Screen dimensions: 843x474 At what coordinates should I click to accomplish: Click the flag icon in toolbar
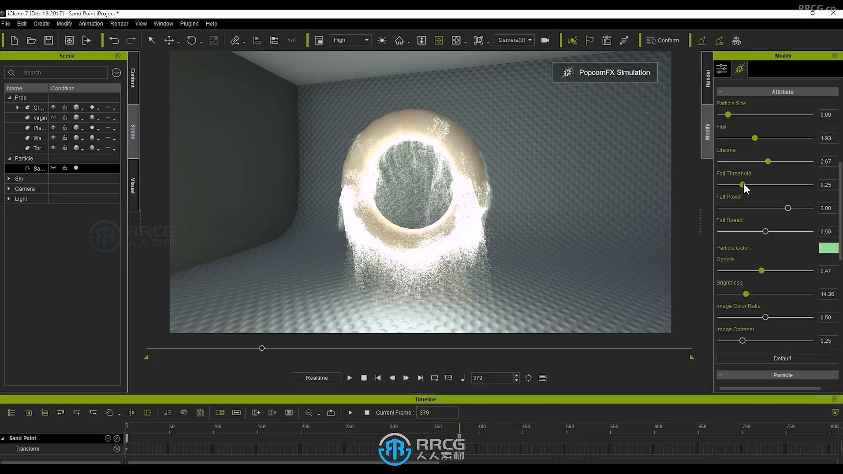[590, 40]
